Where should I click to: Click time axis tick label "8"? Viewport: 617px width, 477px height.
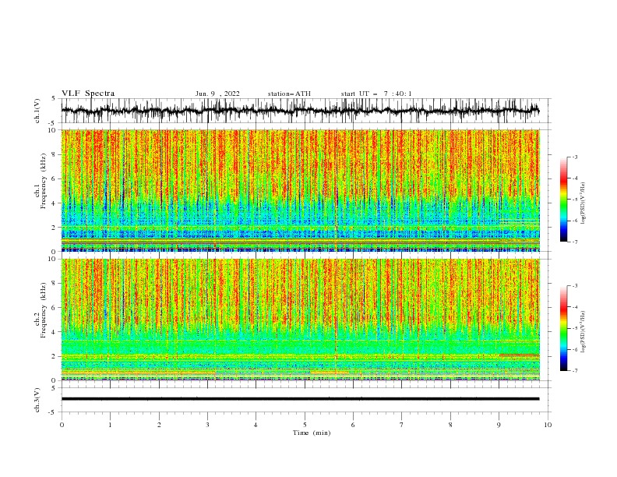450,425
